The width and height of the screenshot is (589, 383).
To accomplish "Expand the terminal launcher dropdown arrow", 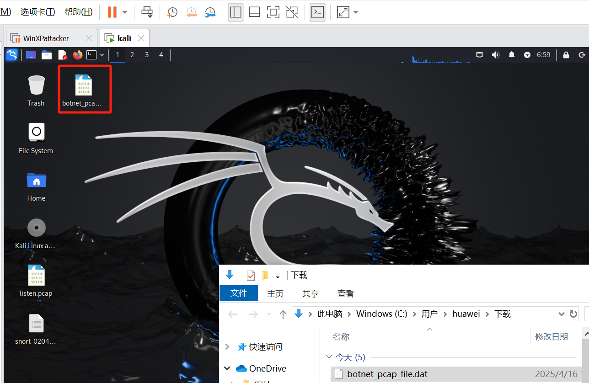I will (102, 55).
